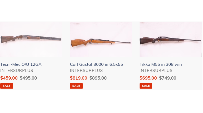Click the crossed-out $749.00 original price
This screenshot has width=203, height=113.
click(168, 78)
